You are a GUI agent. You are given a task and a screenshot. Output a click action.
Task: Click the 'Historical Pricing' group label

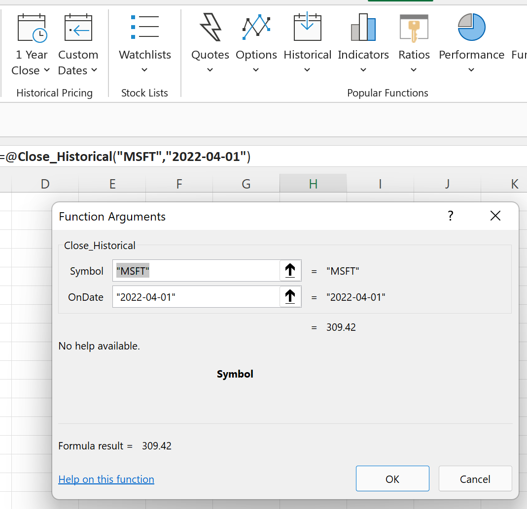tap(54, 93)
